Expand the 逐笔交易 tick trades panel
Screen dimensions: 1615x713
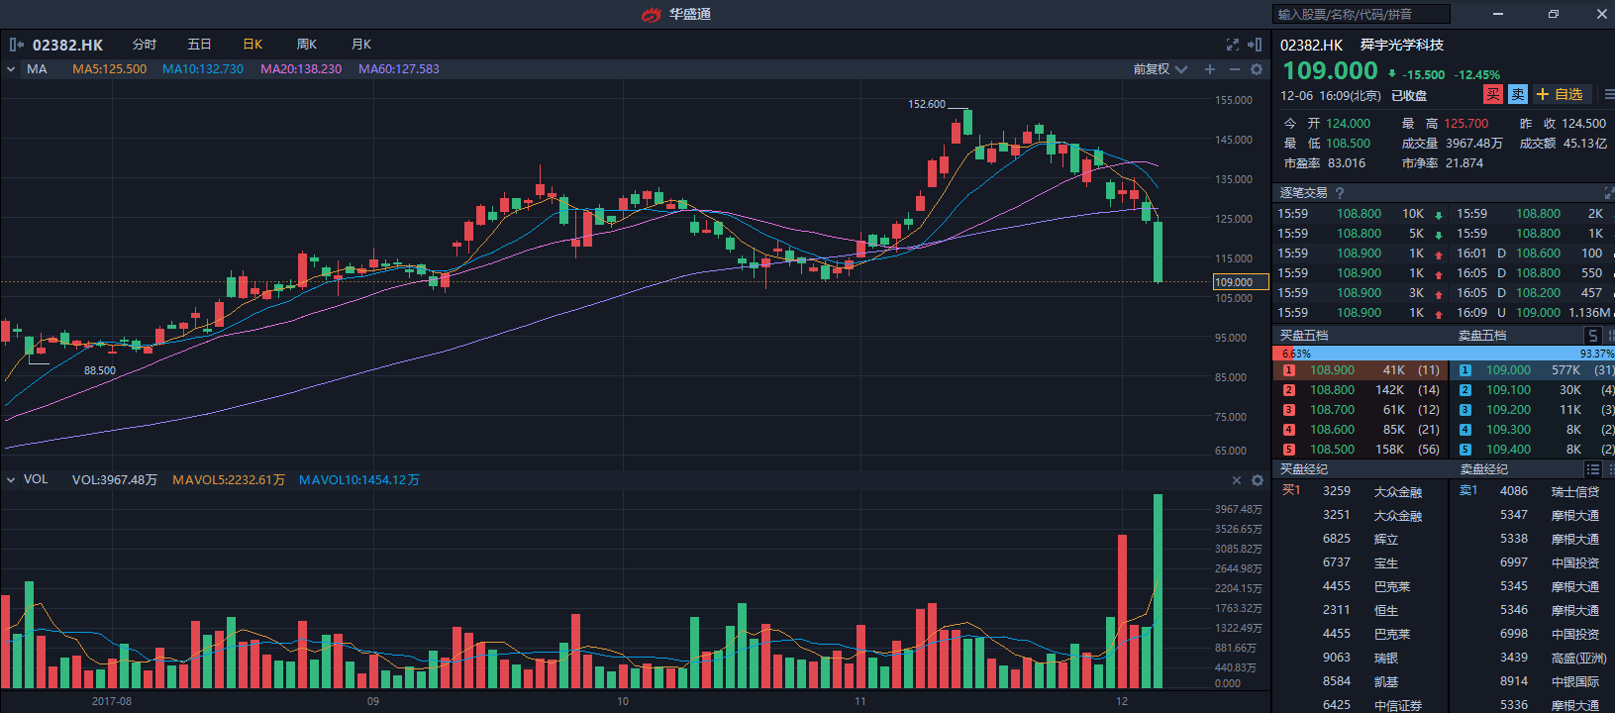point(1608,193)
